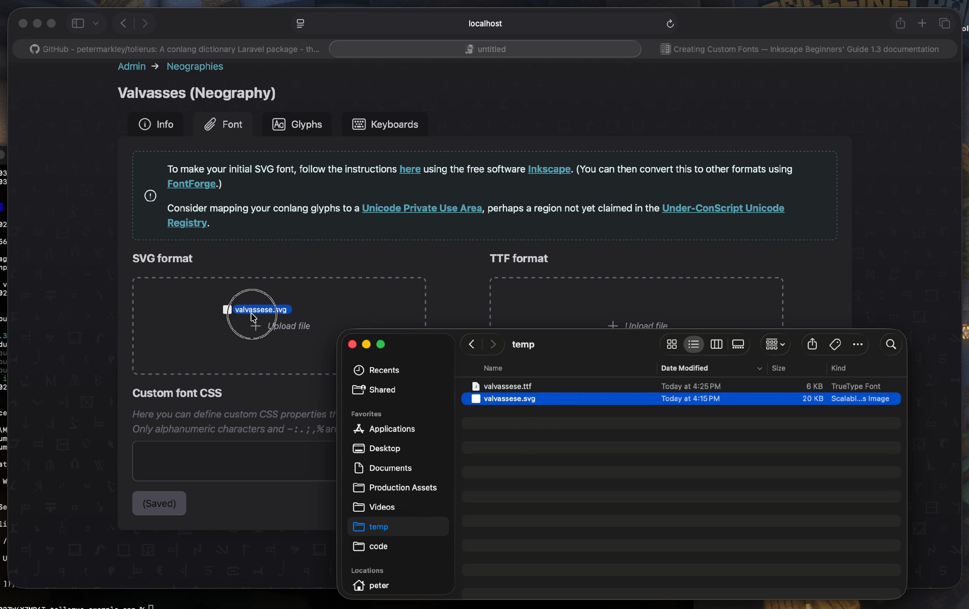Open Finder search
The image size is (969, 609).
(891, 344)
